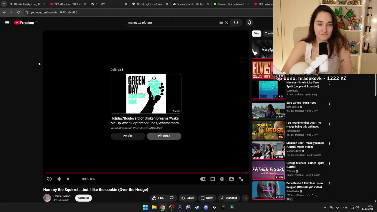Image resolution: width=377 pixels, height=212 pixels.
Task: Open the browser tab search dropdown arrow
Action: [4, 4]
